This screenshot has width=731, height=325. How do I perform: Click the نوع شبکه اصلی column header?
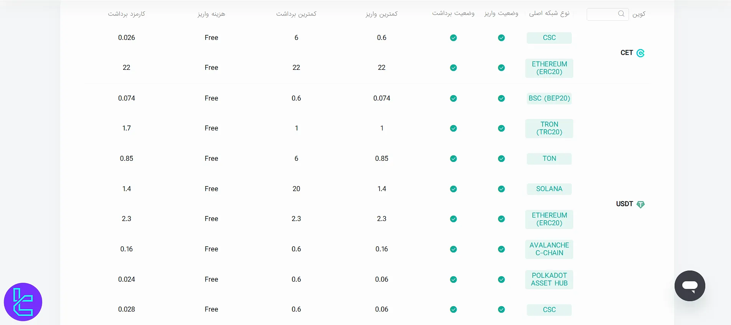click(549, 13)
